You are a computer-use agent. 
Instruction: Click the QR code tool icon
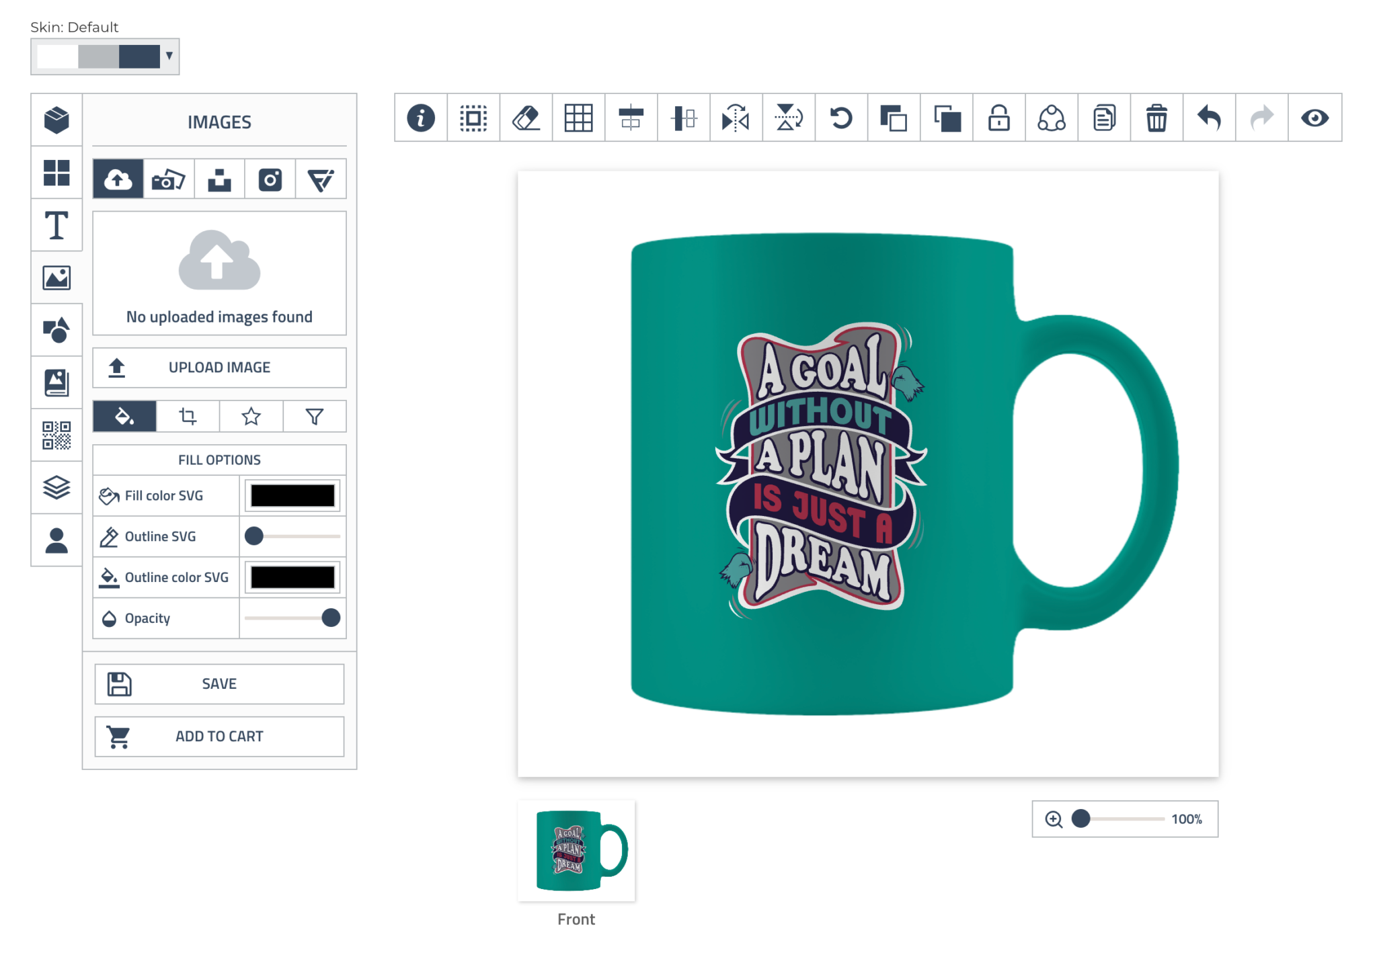(56, 435)
